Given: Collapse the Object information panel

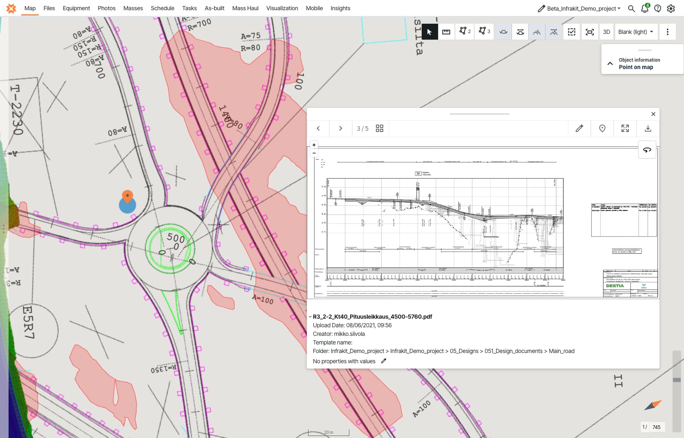Looking at the screenshot, I should (610, 63).
